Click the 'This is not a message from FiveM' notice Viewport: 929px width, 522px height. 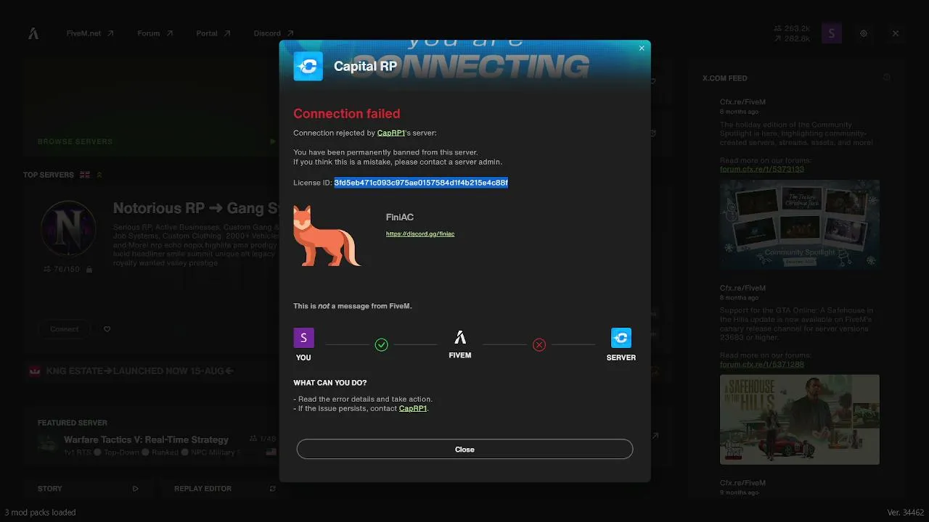[353, 306]
